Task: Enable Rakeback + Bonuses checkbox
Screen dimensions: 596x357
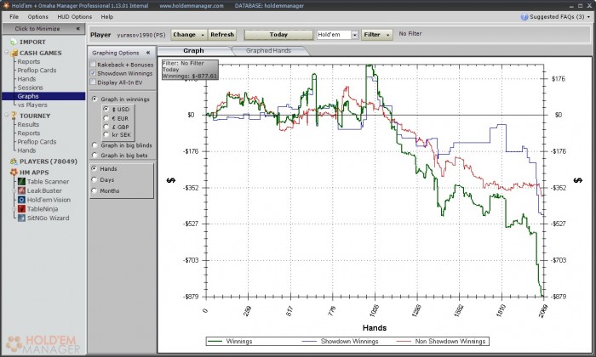Action: [94, 65]
